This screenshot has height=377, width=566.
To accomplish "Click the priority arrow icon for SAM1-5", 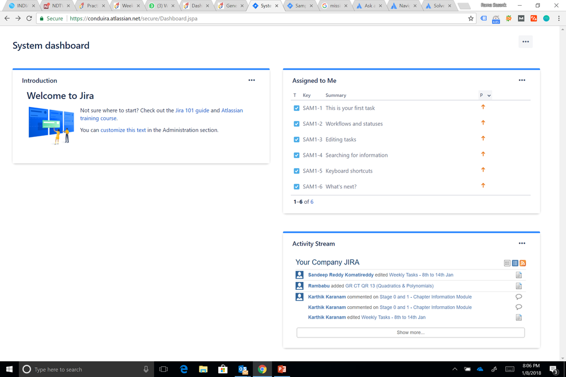I will (x=483, y=170).
